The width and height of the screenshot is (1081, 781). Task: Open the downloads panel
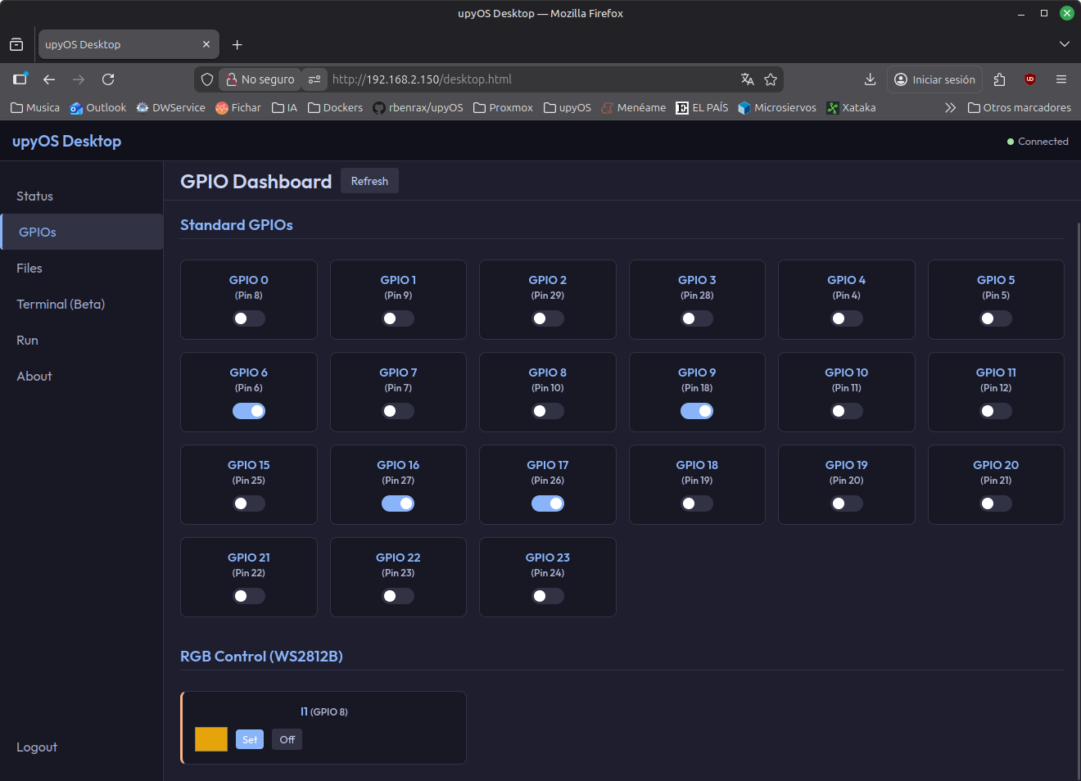pyautogui.click(x=870, y=79)
